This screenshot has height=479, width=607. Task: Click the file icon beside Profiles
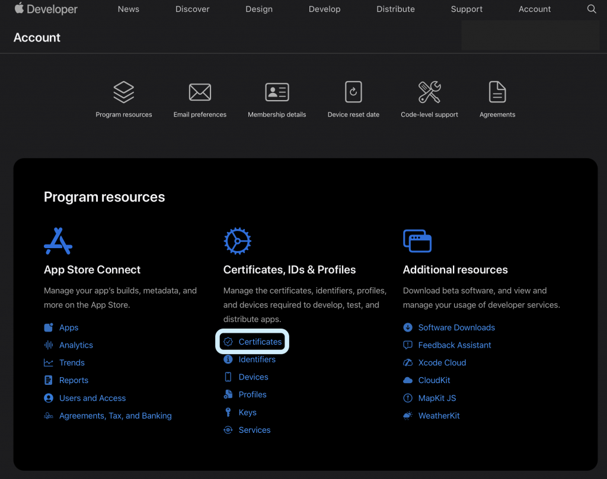pos(228,394)
